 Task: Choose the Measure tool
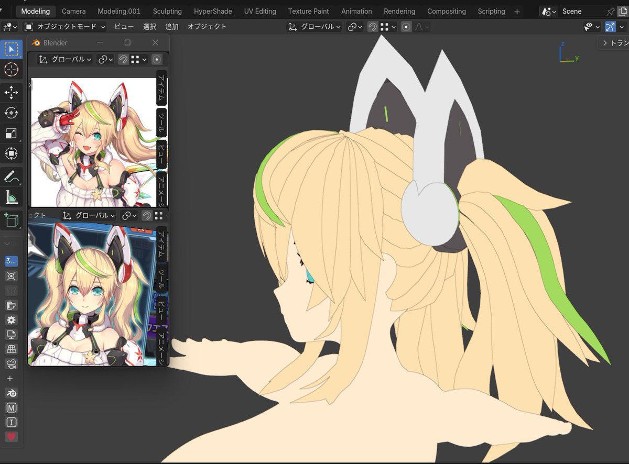(x=12, y=197)
